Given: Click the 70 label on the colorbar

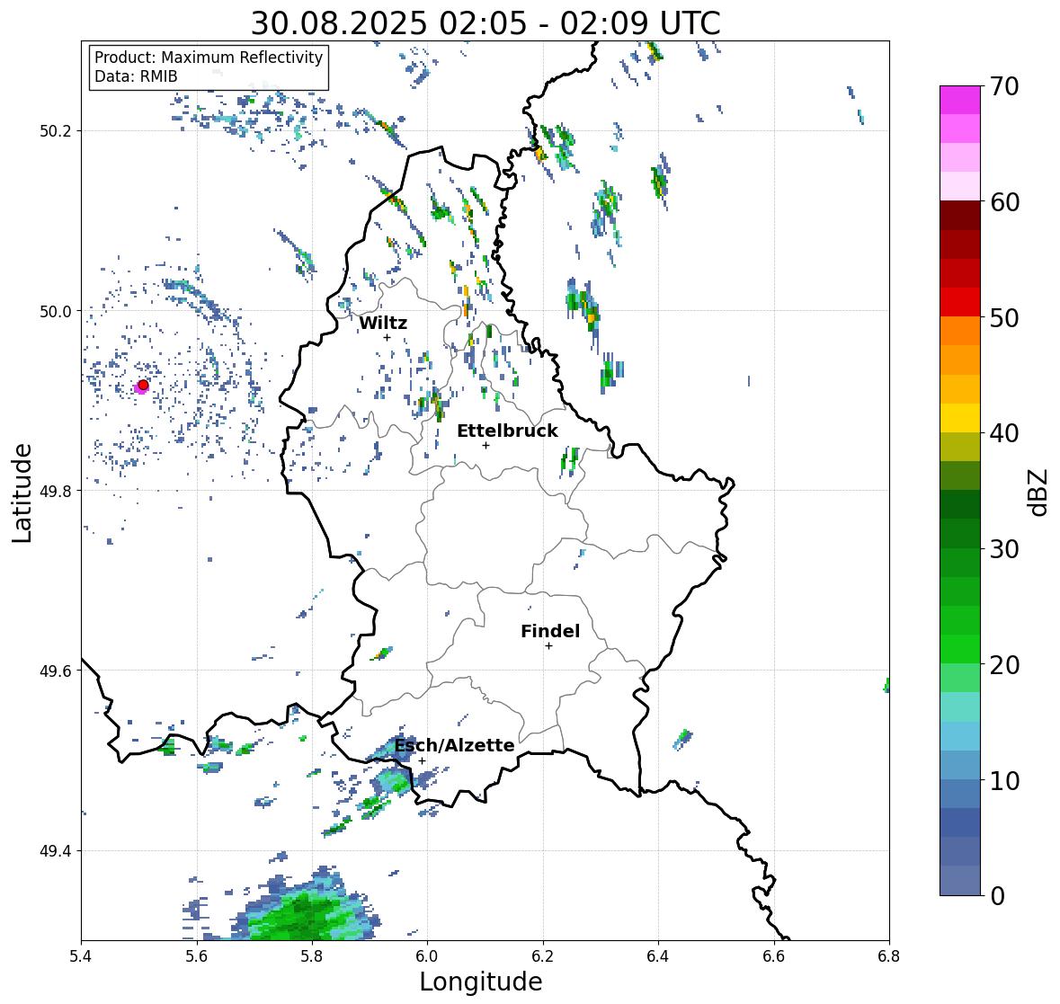Looking at the screenshot, I should point(1004,86).
